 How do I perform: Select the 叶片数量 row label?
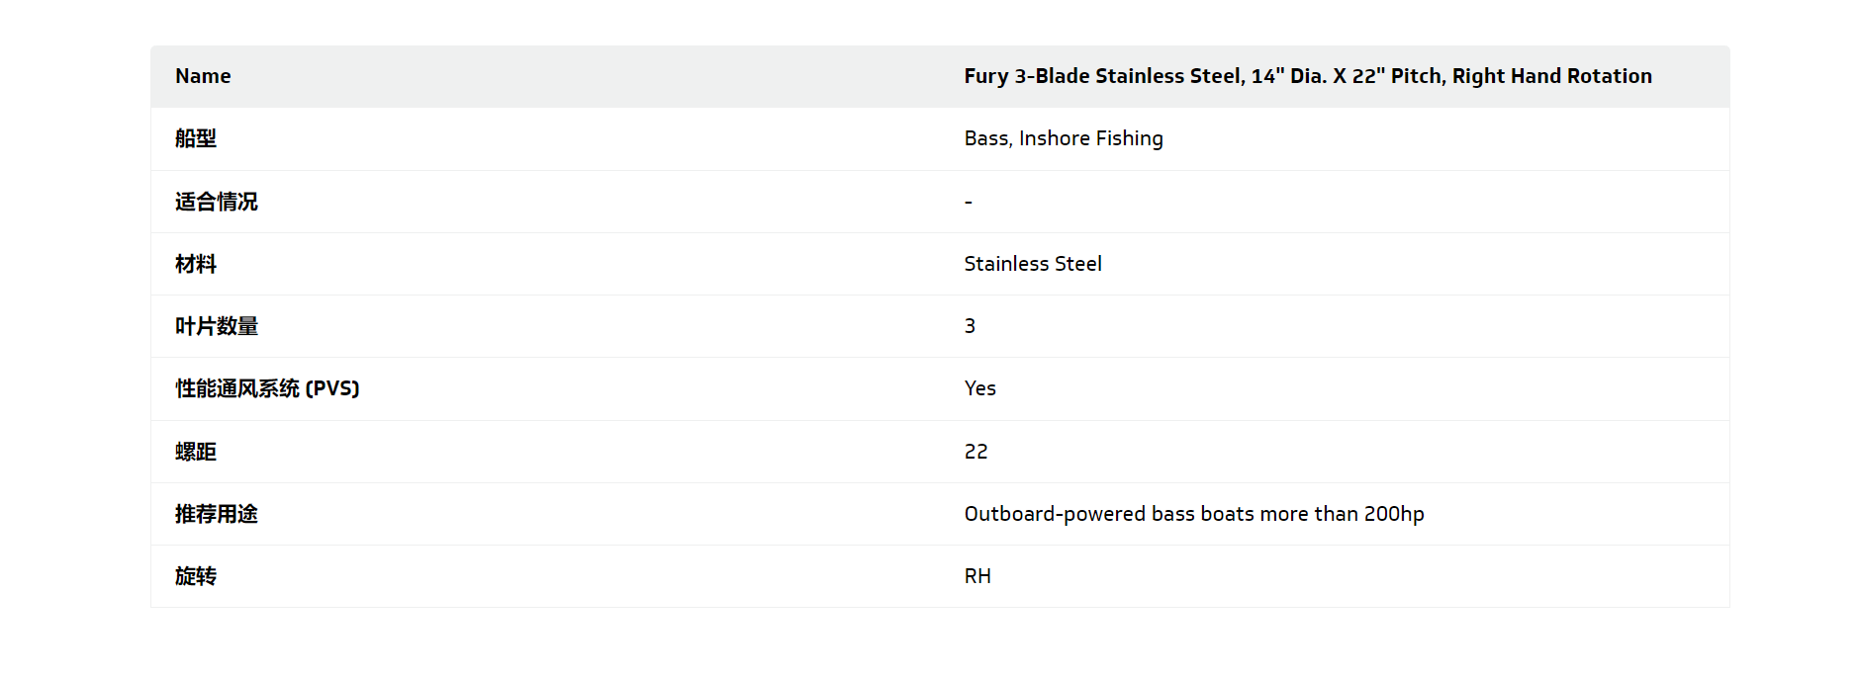[217, 326]
